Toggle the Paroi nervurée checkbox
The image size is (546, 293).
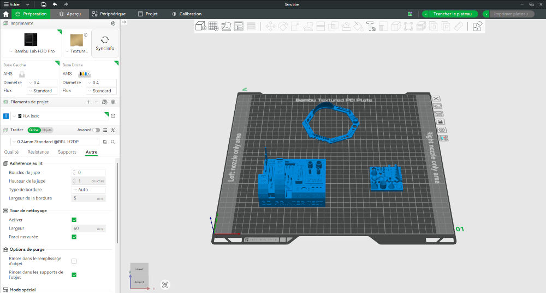74,237
